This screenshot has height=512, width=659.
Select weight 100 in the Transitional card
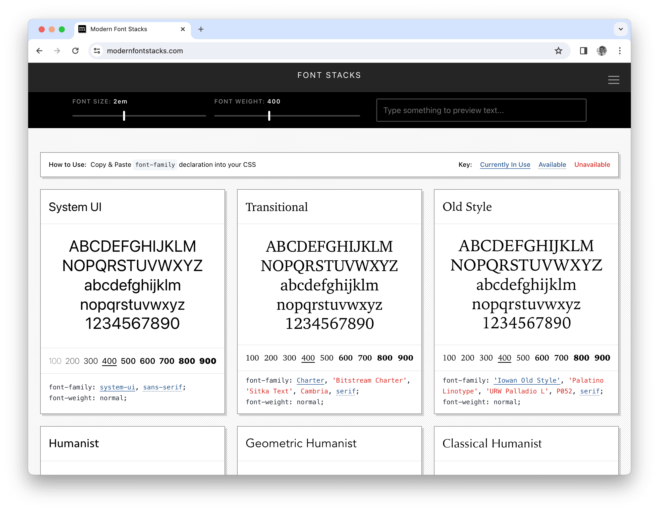[253, 358]
